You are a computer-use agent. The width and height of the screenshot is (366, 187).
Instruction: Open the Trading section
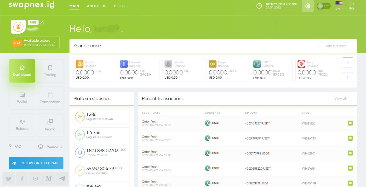(x=50, y=71)
